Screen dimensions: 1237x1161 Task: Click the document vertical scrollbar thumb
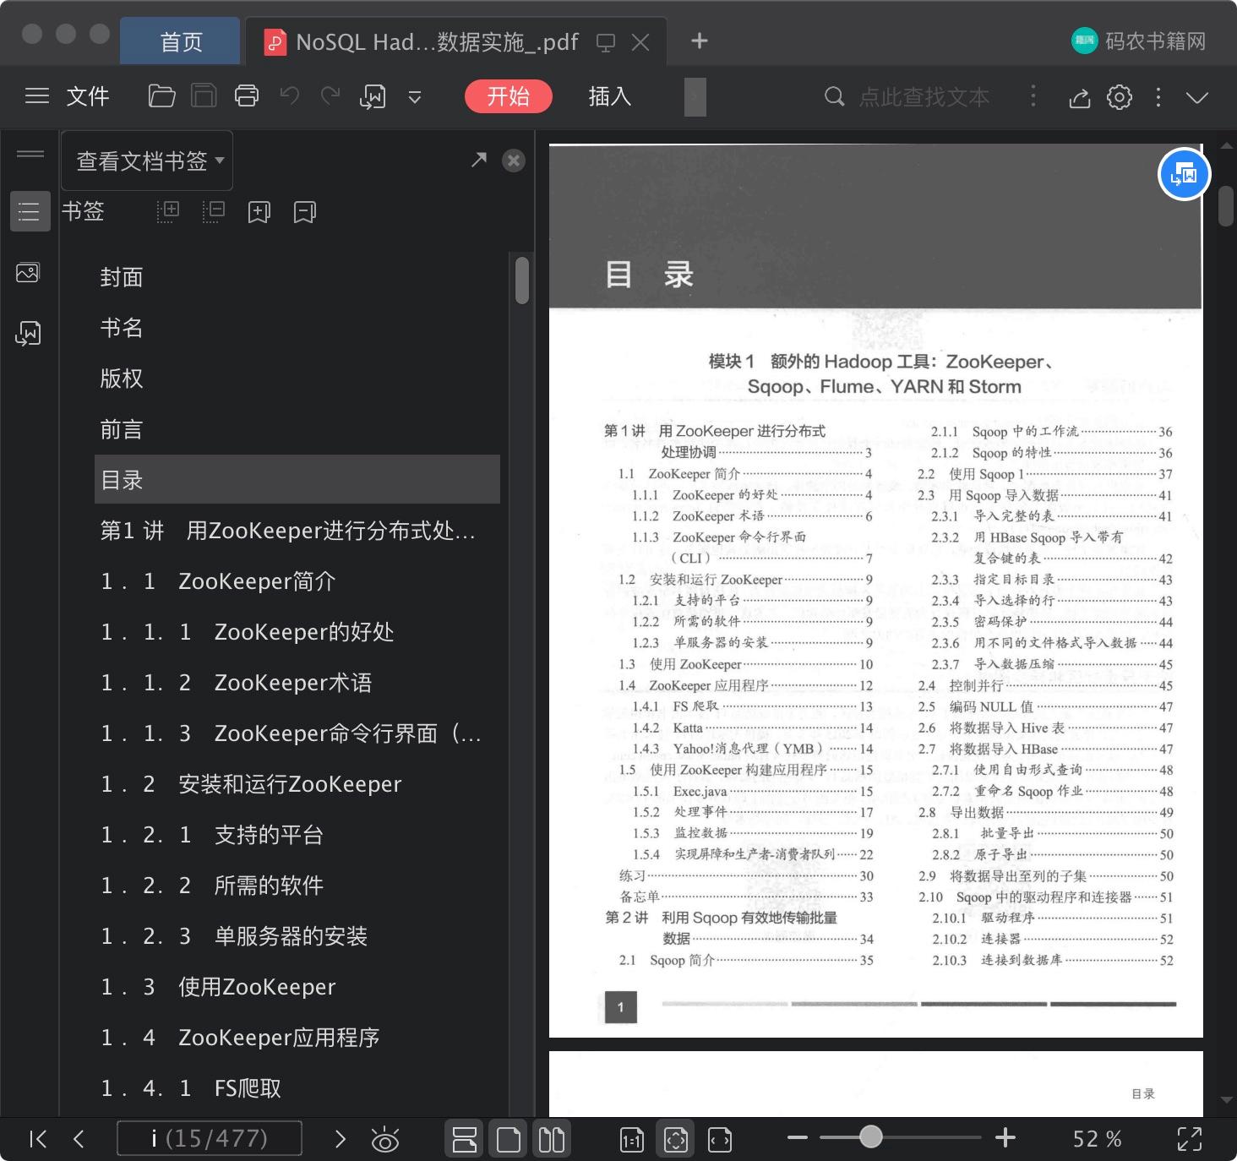coord(1226,205)
